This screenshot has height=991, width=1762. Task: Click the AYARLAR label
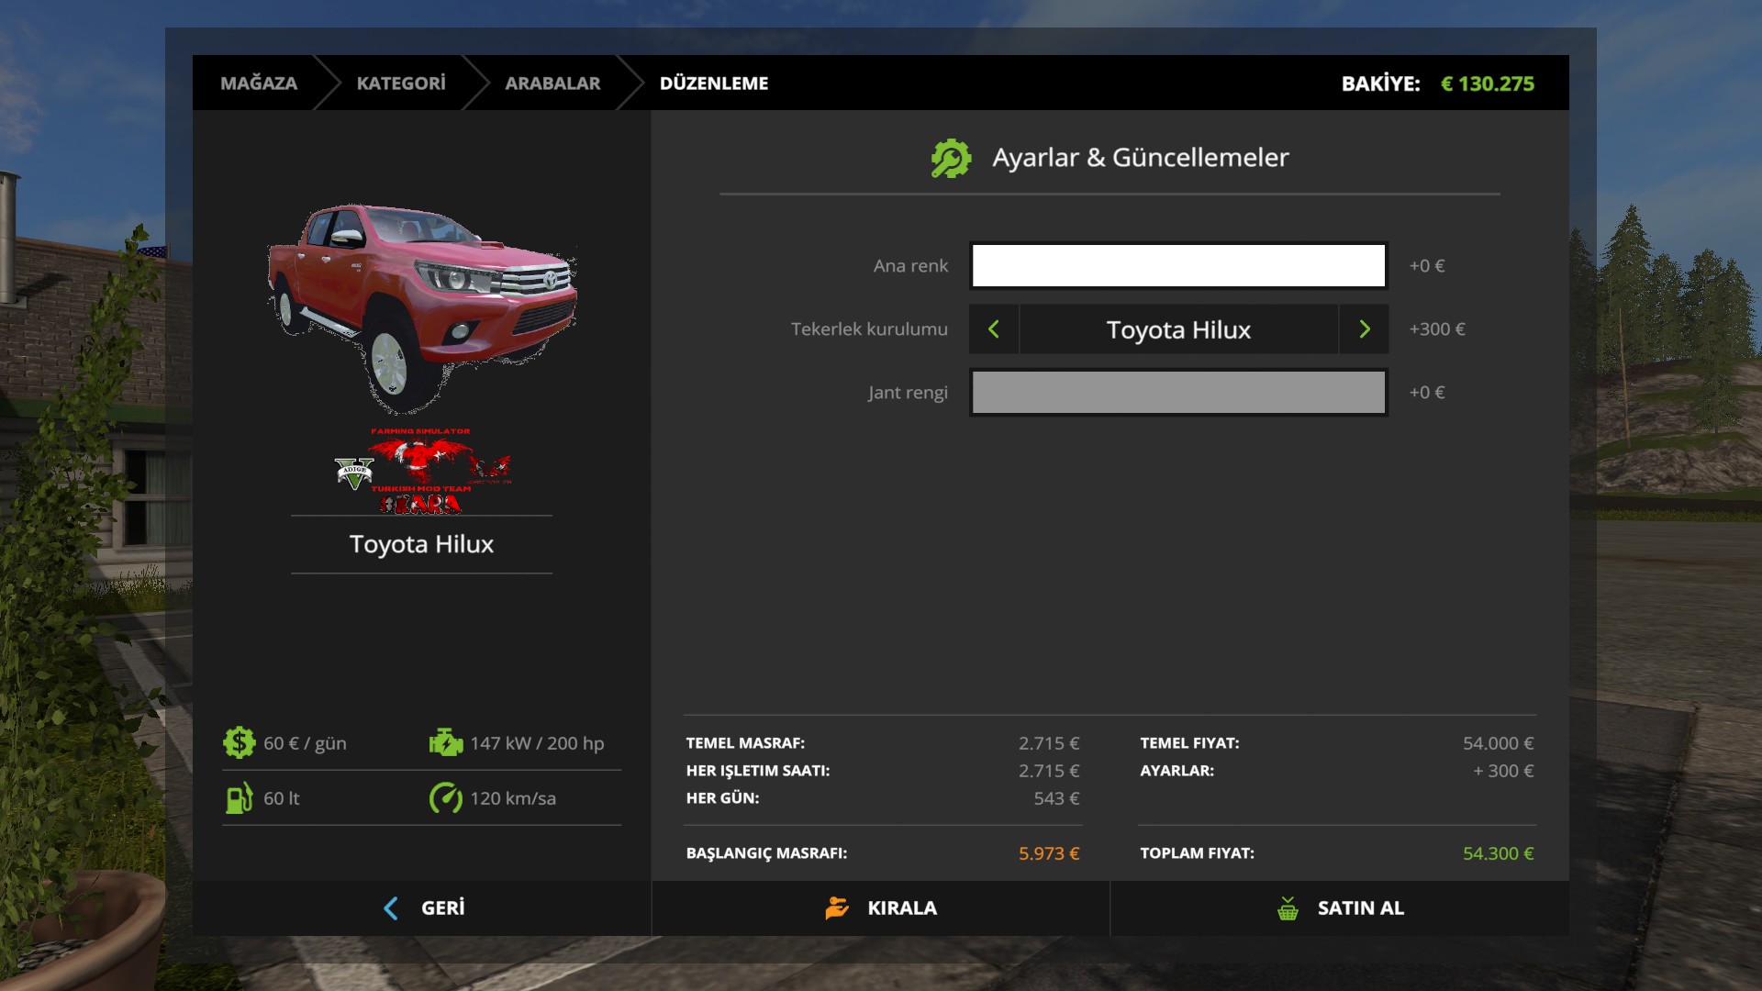1177,771
